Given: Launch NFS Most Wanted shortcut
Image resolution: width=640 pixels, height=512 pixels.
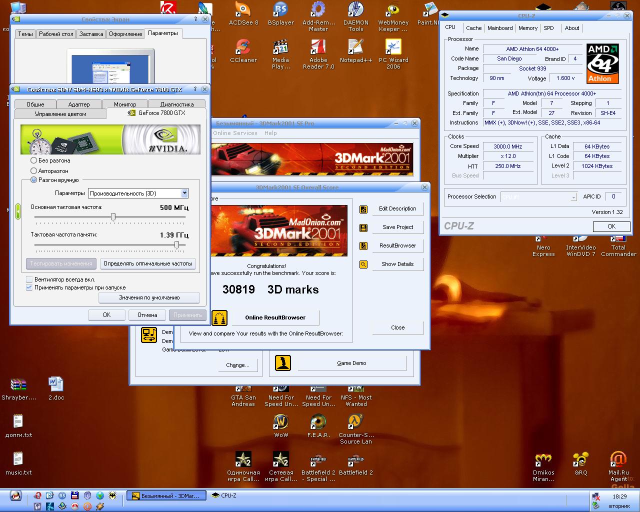Looking at the screenshot, I should coord(356,396).
